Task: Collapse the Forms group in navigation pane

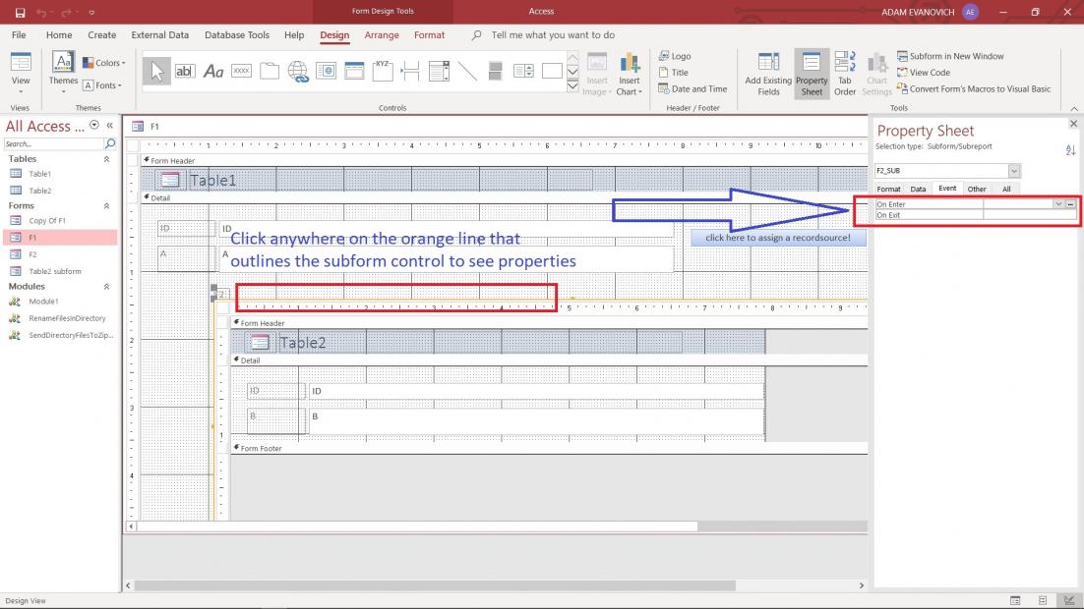Action: coord(106,206)
